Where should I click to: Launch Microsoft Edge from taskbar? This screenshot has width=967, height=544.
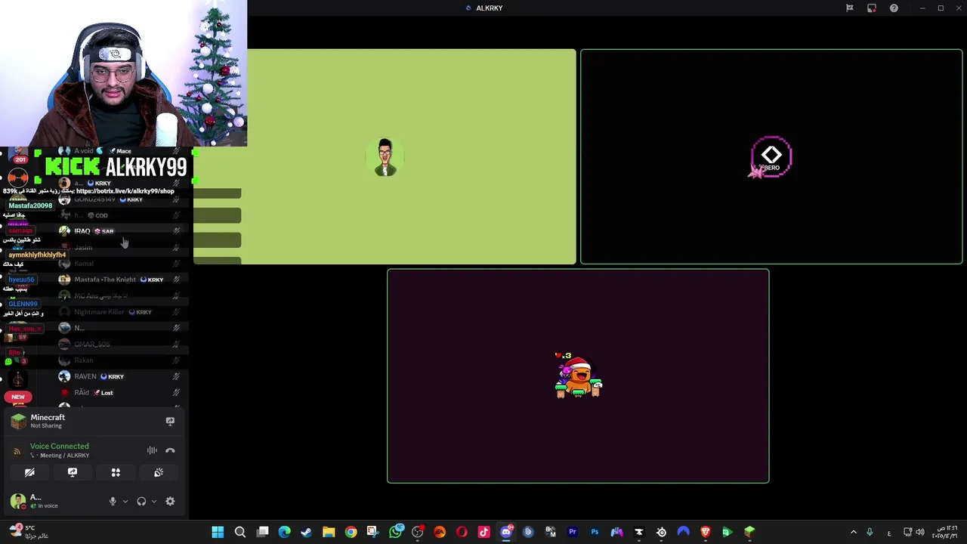284,532
